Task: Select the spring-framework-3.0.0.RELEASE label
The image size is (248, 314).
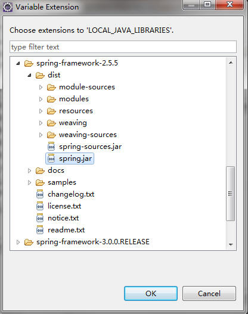Action: tap(93, 242)
